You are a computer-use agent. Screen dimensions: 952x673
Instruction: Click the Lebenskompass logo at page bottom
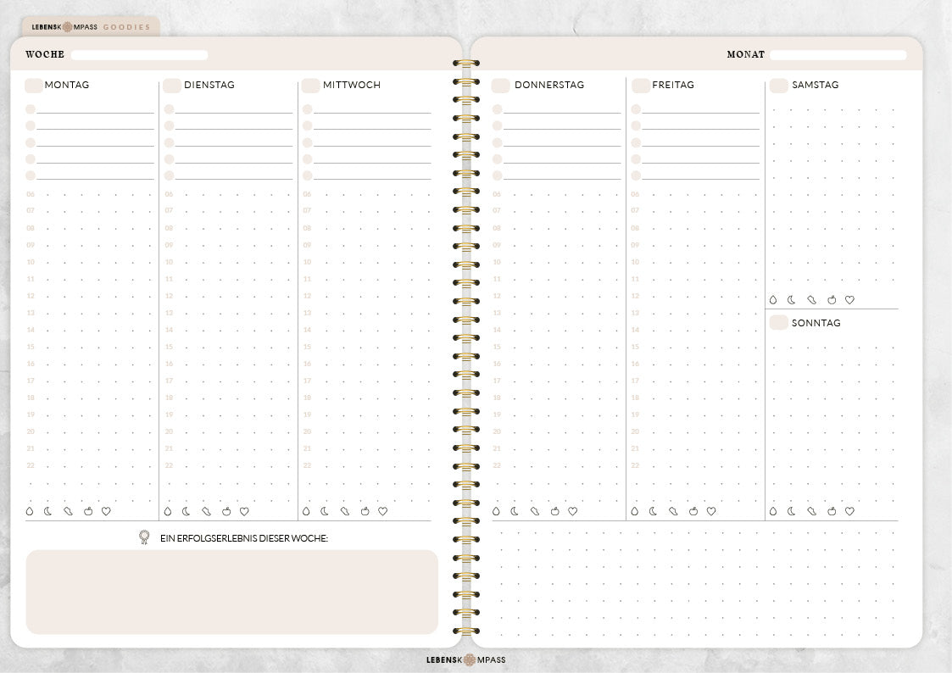coord(465,659)
